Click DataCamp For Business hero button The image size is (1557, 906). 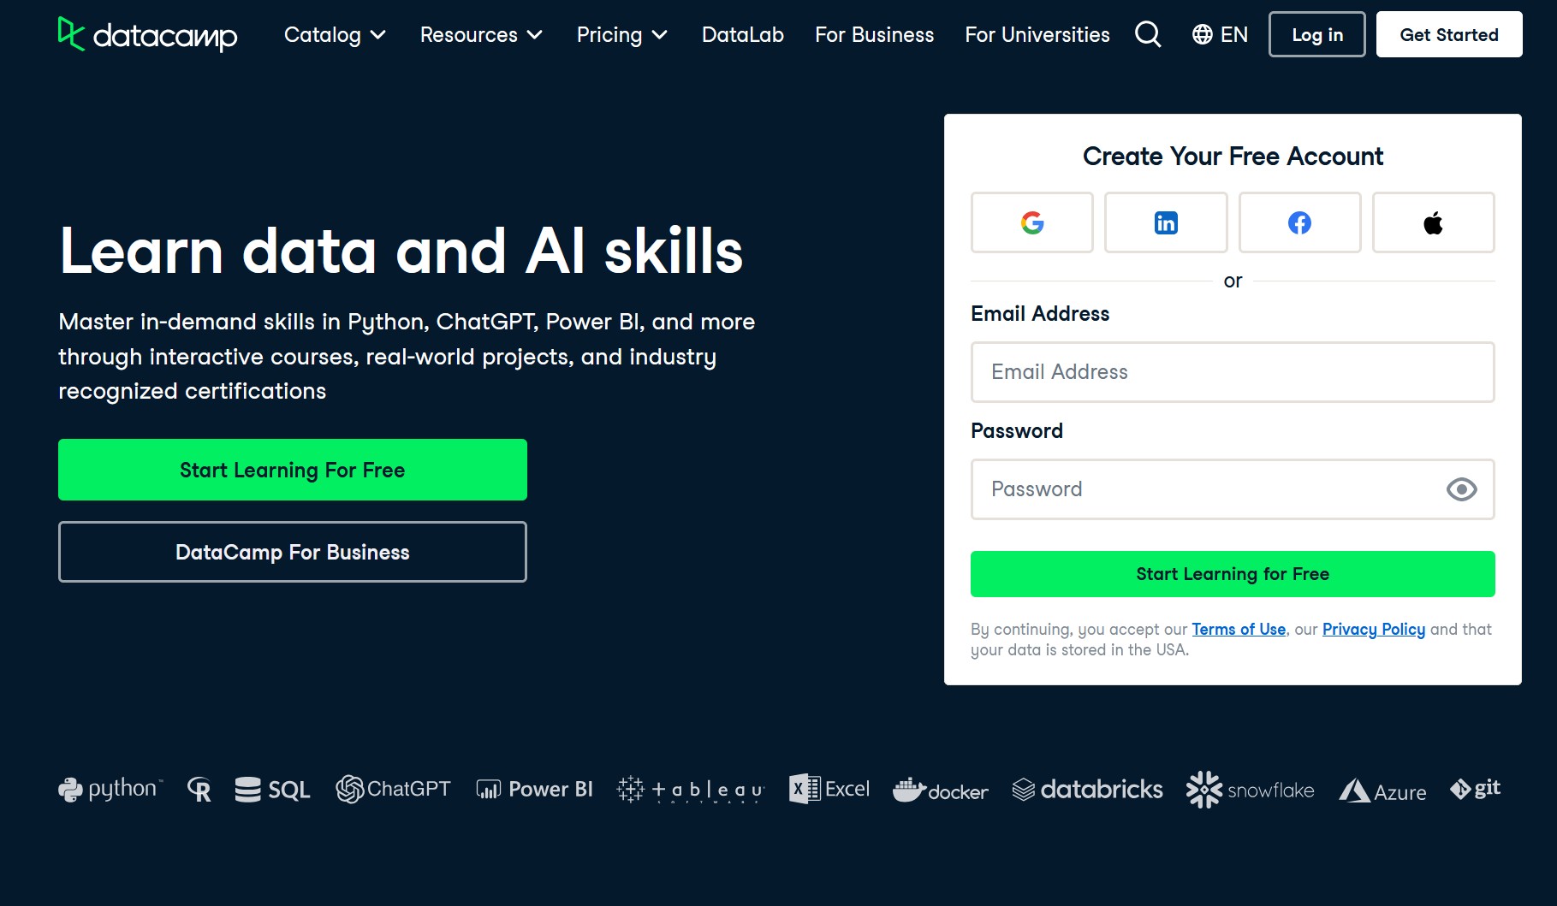[x=293, y=552]
